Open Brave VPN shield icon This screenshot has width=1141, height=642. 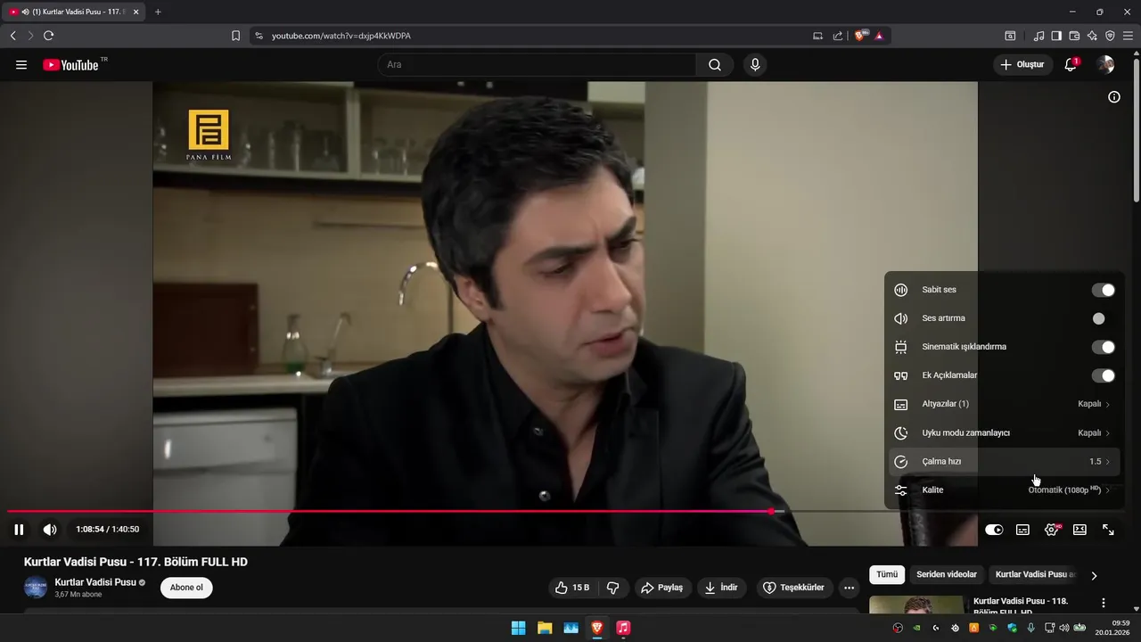point(1110,36)
